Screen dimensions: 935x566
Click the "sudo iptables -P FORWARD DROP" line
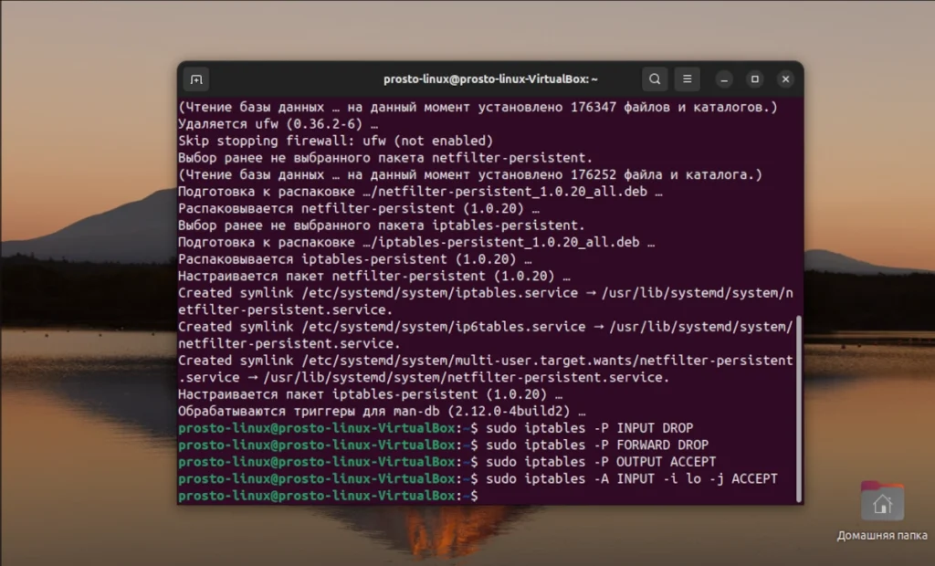[443, 445]
